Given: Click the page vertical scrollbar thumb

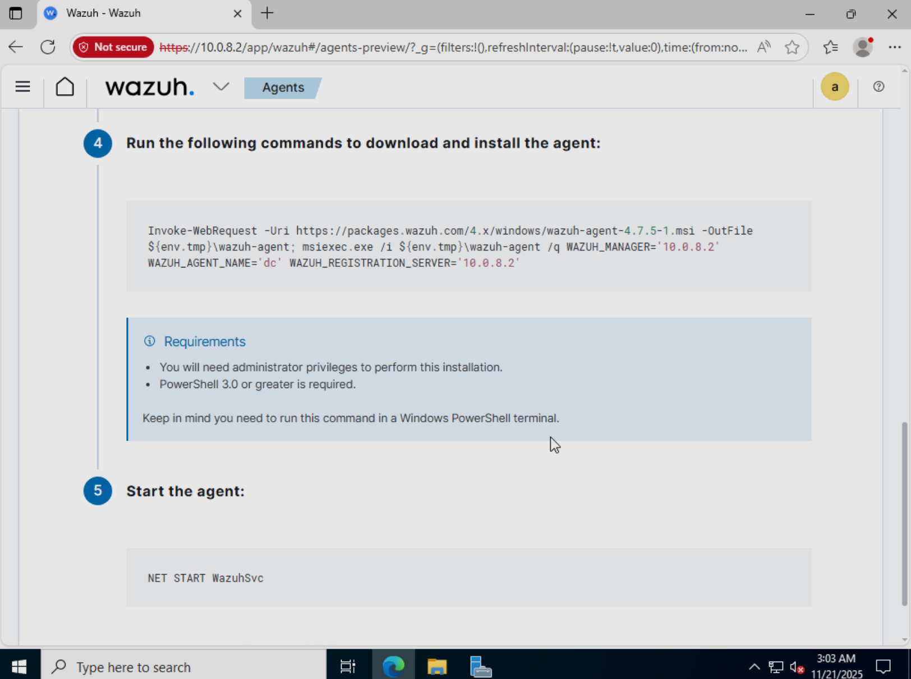Looking at the screenshot, I should pyautogui.click(x=904, y=513).
